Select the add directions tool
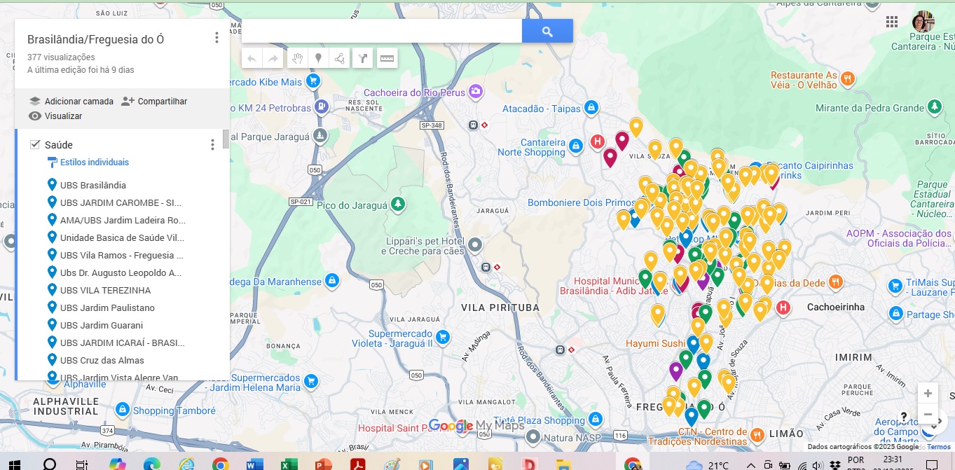955x470 pixels. (363, 59)
